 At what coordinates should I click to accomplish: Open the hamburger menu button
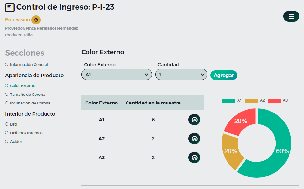coord(291,16)
